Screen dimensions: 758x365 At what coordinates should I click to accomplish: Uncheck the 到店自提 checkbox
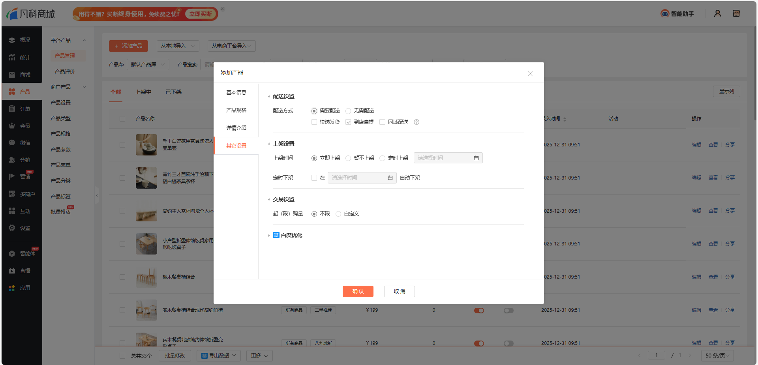tap(348, 122)
